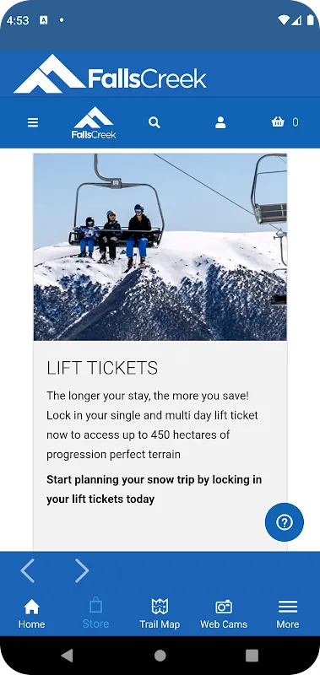The width and height of the screenshot is (320, 675).
Task: Expand the More menu tab
Action: click(x=288, y=614)
